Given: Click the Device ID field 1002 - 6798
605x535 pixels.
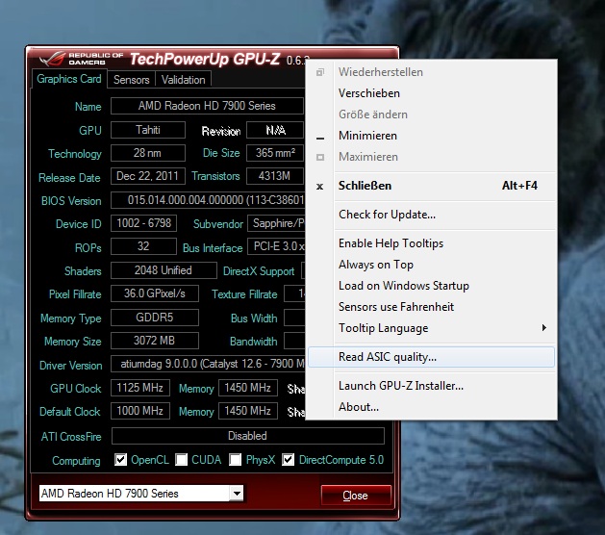Looking at the screenshot, I should 143,223.
